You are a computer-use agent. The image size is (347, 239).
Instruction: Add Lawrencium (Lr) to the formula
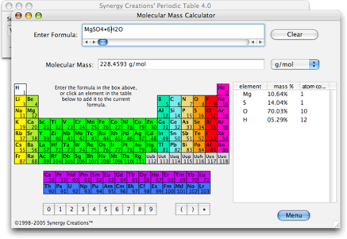(x=205, y=188)
